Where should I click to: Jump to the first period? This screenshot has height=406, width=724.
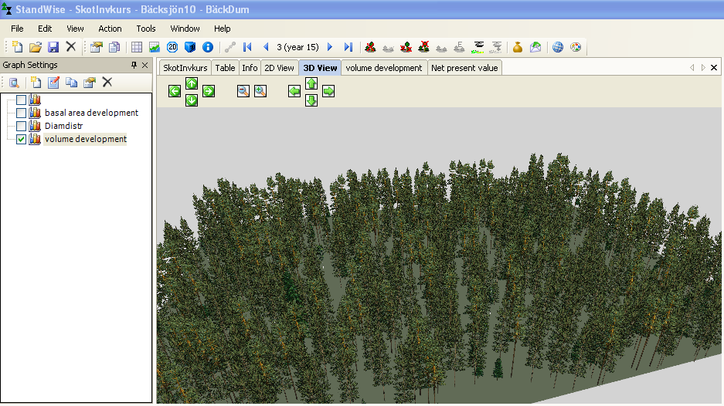point(247,47)
